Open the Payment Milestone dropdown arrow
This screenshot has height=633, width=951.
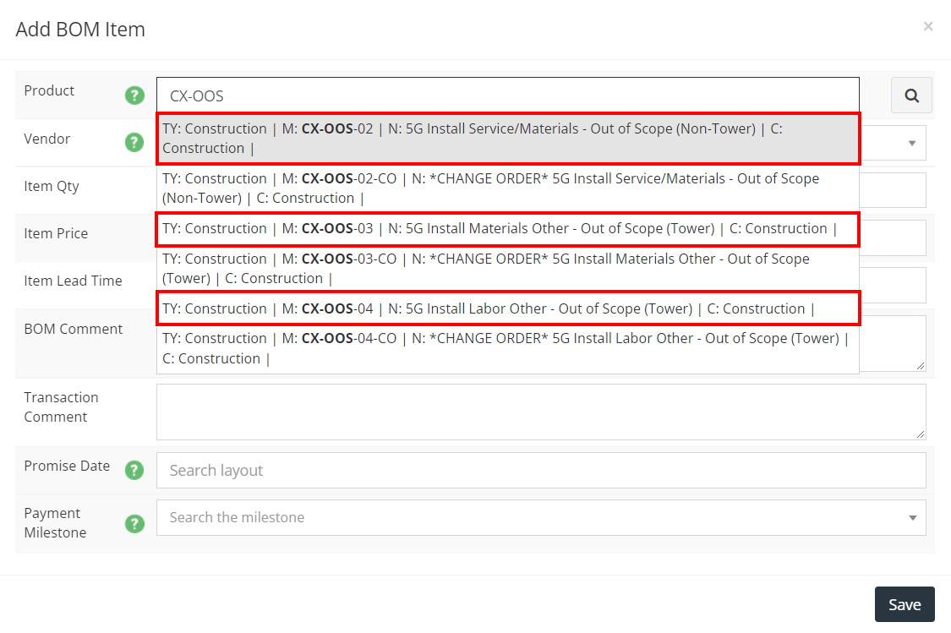(x=912, y=518)
